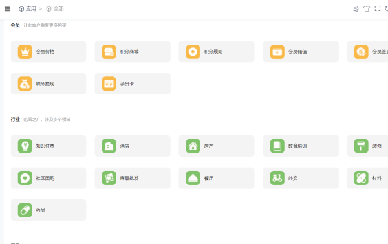Open the 酒店 hotel app

coord(133,146)
